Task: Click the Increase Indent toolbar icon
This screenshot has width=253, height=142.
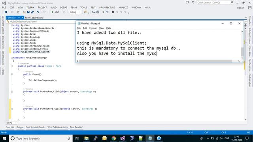Action: tap(98, 12)
